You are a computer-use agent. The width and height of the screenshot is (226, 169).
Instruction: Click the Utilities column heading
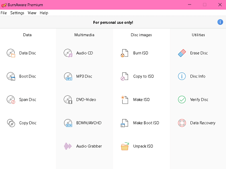pos(198,35)
